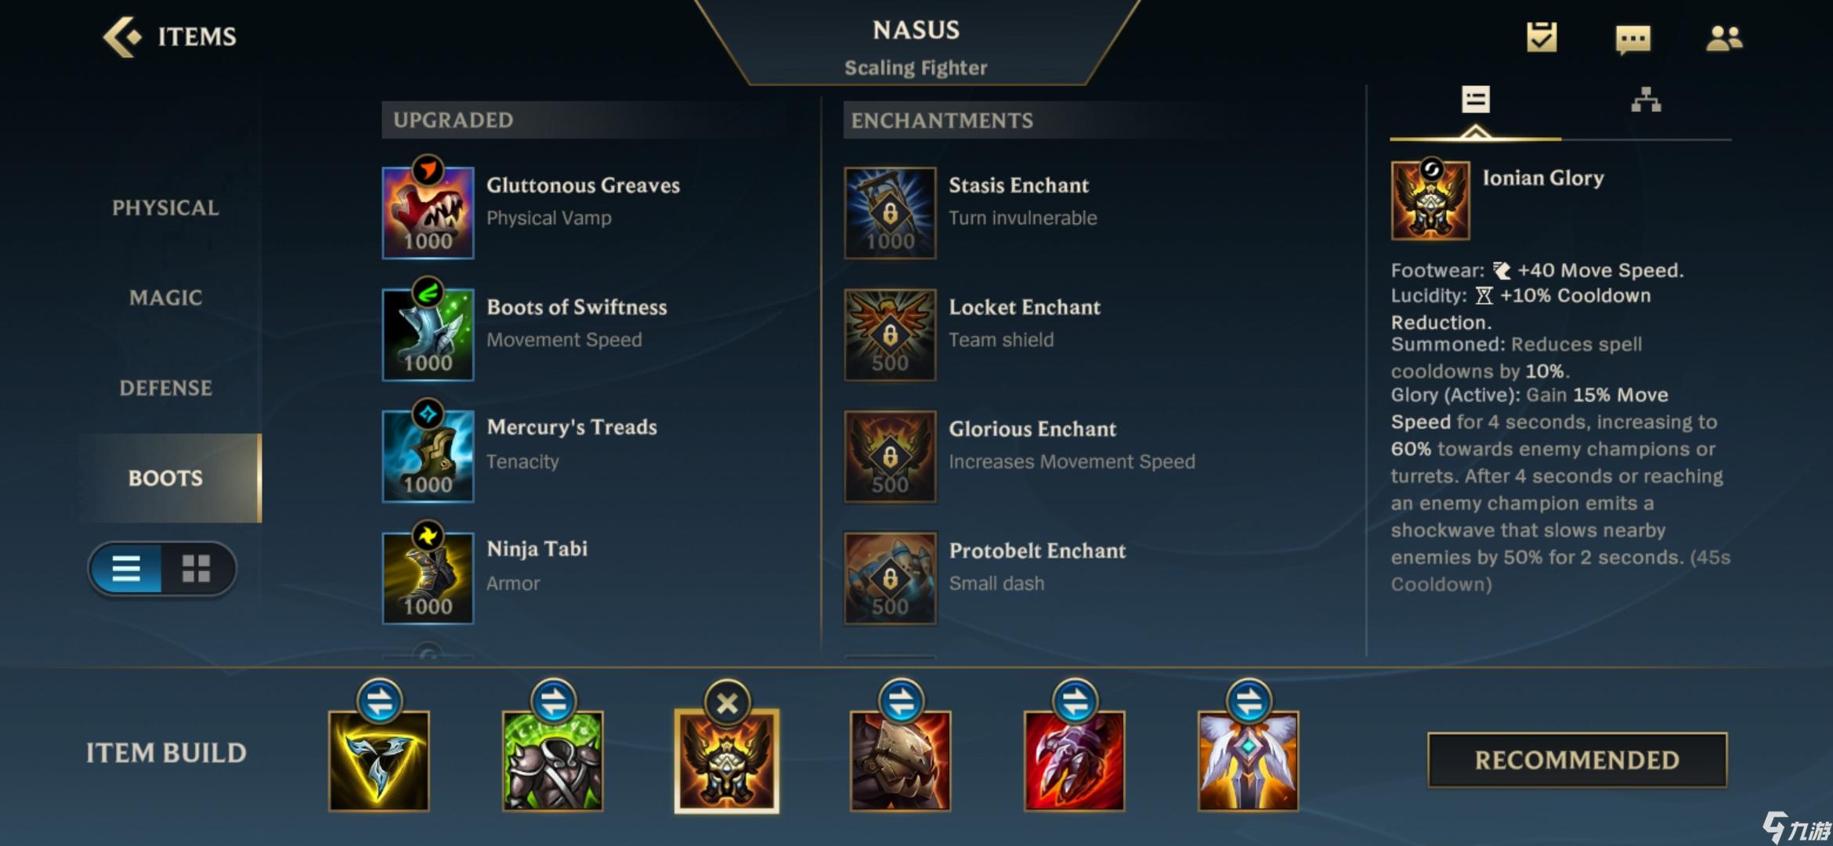Select Boots of Swiftness icon
Image resolution: width=1833 pixels, height=846 pixels.
428,334
